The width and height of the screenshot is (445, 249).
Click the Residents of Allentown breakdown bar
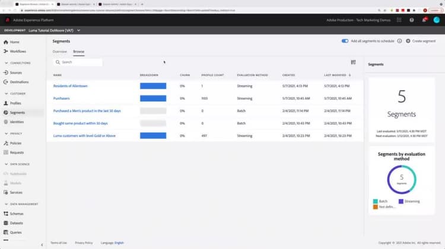click(x=153, y=86)
